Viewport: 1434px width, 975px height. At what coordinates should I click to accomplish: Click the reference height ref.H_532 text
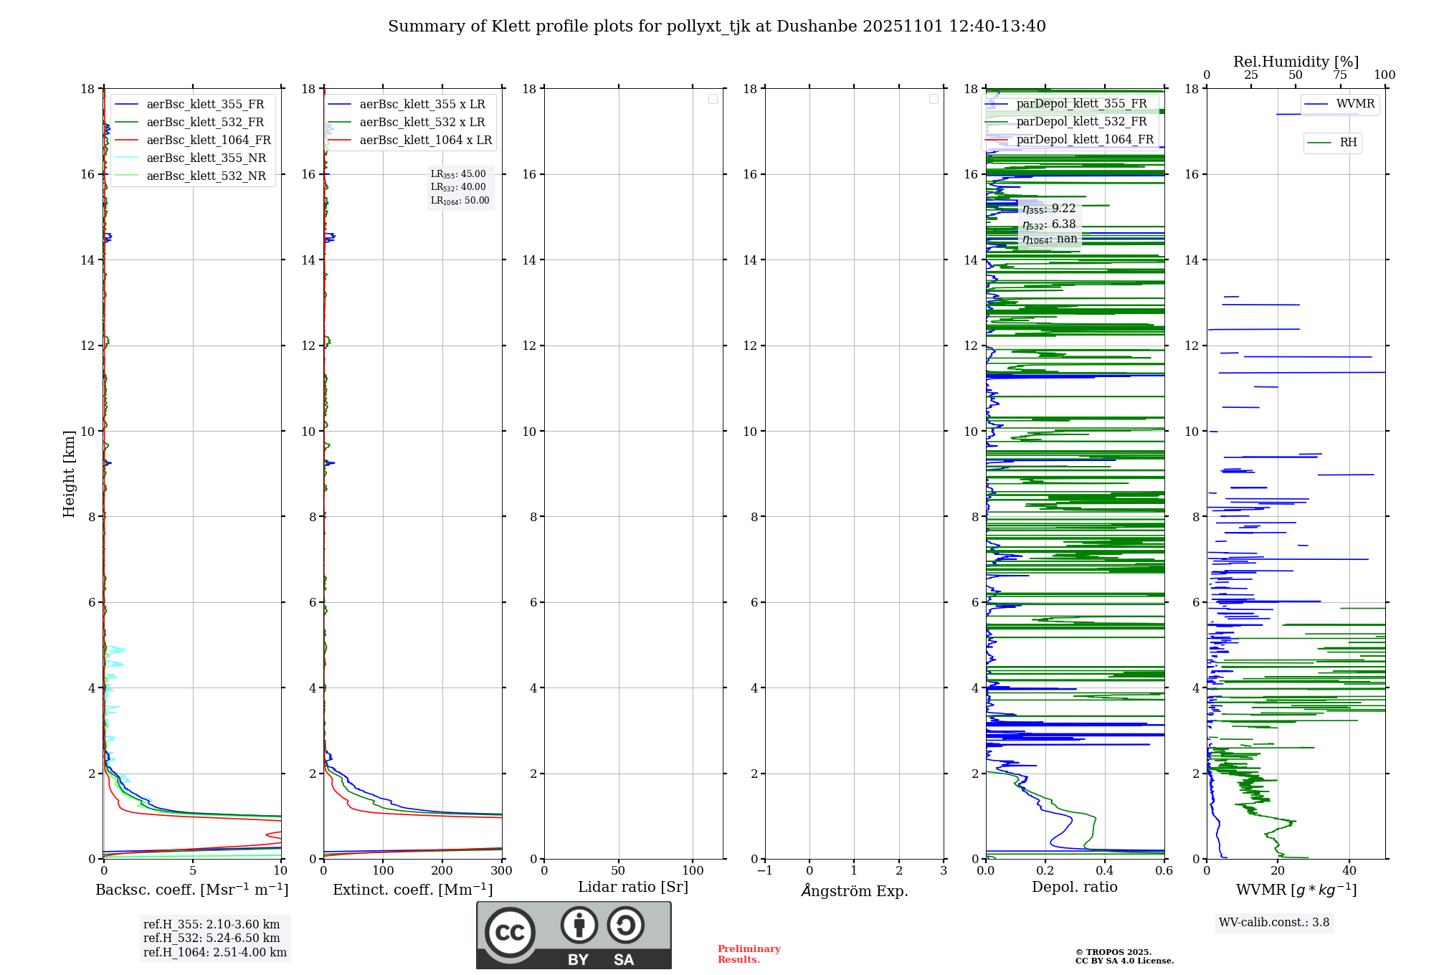212,938
